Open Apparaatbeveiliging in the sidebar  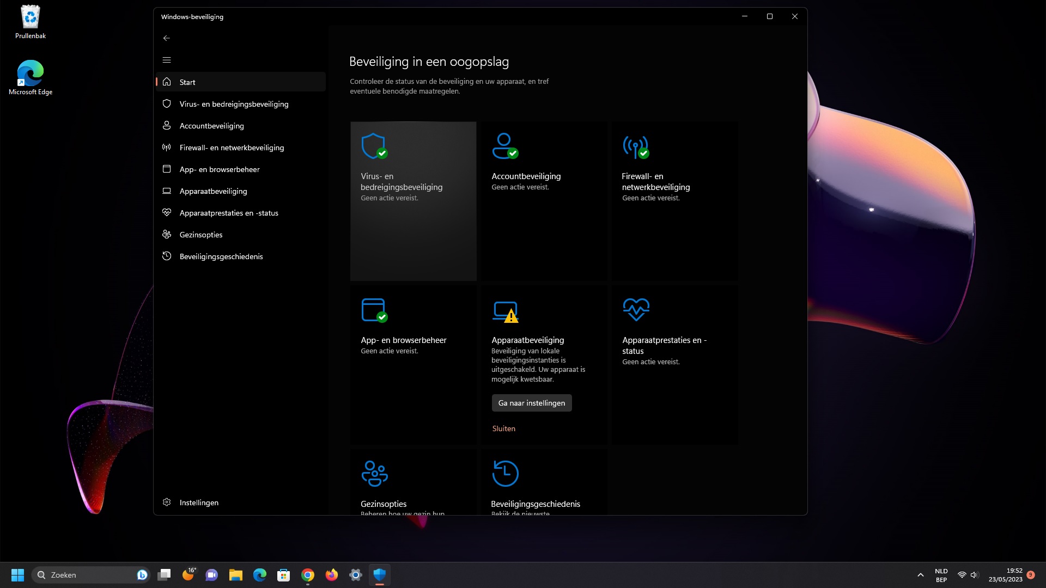241,191
